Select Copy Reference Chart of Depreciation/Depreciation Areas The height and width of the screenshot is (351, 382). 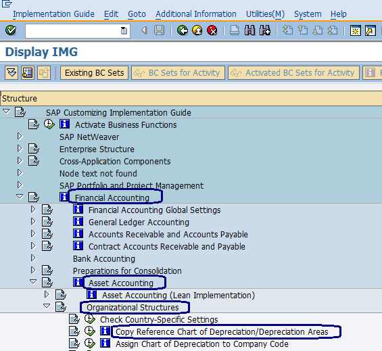click(x=222, y=332)
